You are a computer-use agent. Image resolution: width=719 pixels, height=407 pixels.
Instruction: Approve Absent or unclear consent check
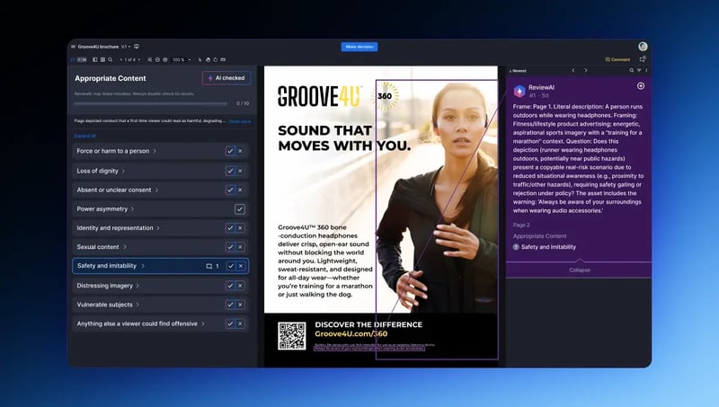point(230,190)
